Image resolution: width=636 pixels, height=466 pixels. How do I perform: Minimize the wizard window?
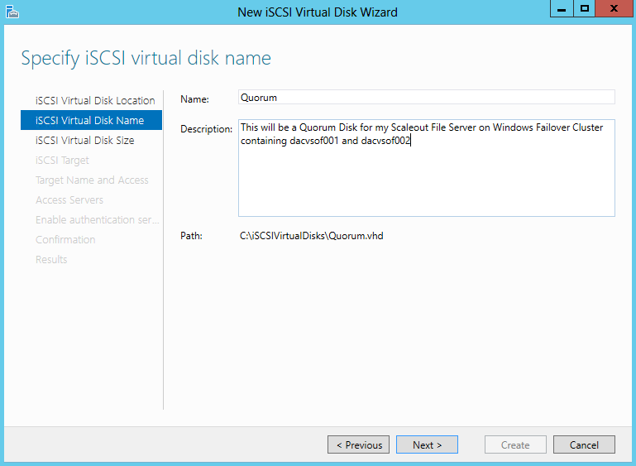point(562,9)
